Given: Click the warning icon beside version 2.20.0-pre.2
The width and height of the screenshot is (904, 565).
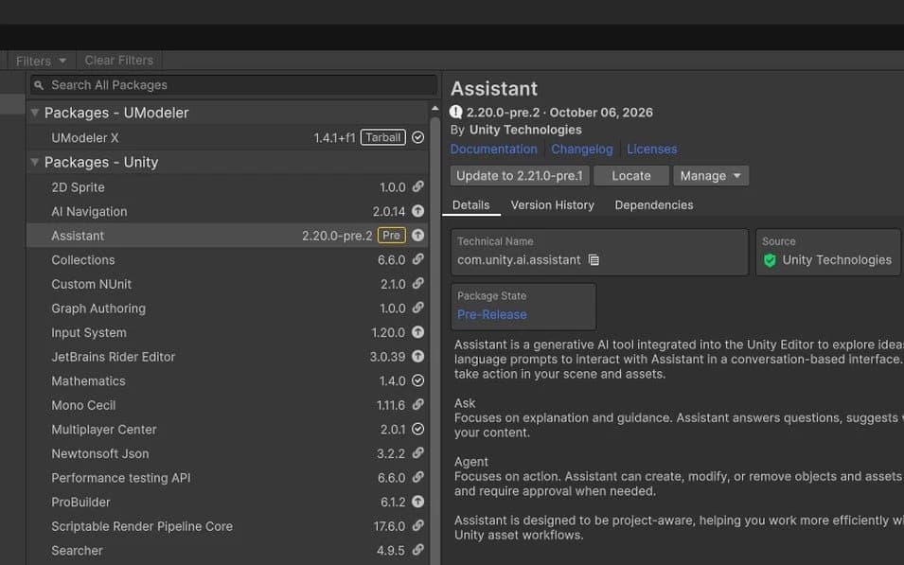Looking at the screenshot, I should click(456, 112).
